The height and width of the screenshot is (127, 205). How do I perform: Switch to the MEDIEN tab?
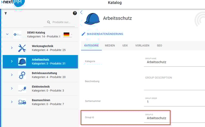[x=110, y=45]
